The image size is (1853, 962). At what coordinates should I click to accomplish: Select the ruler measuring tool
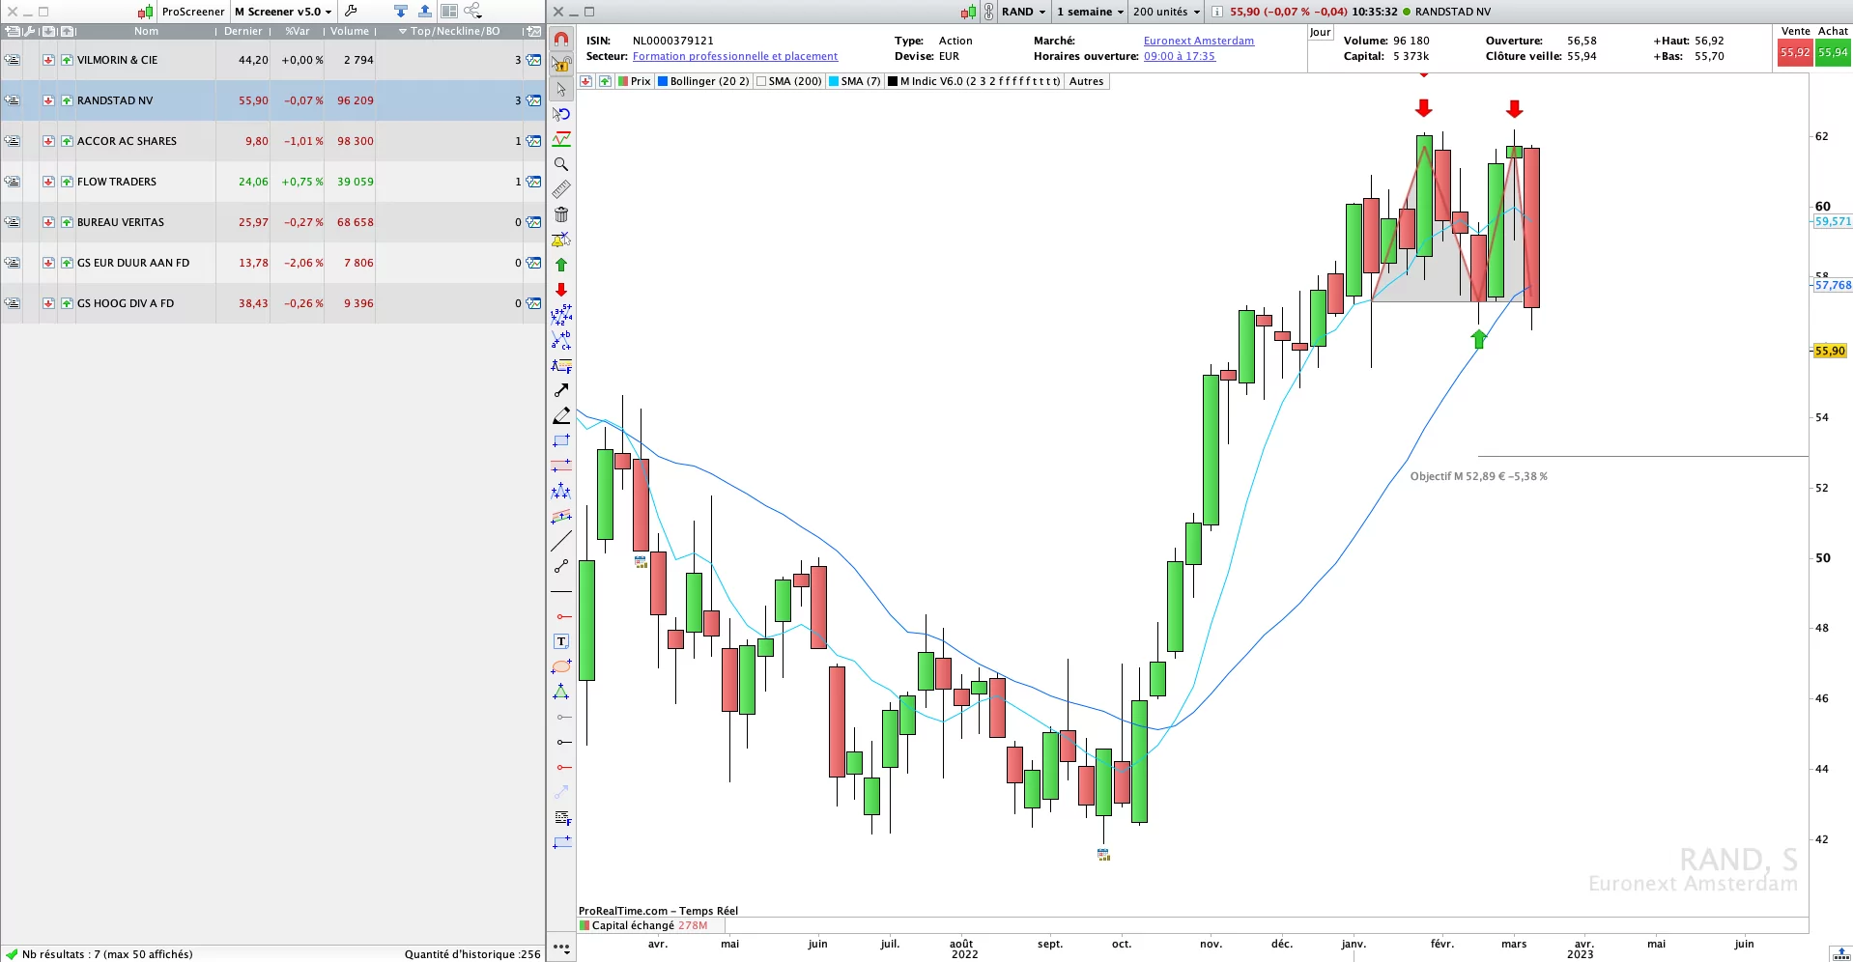click(561, 189)
